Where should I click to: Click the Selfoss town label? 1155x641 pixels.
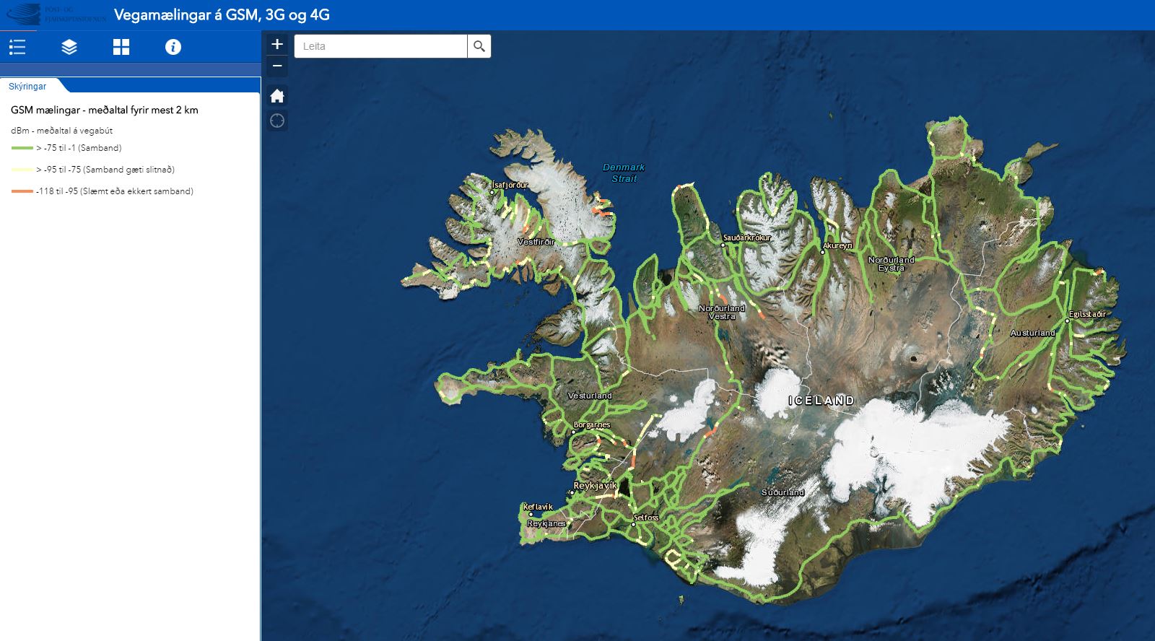click(x=646, y=518)
